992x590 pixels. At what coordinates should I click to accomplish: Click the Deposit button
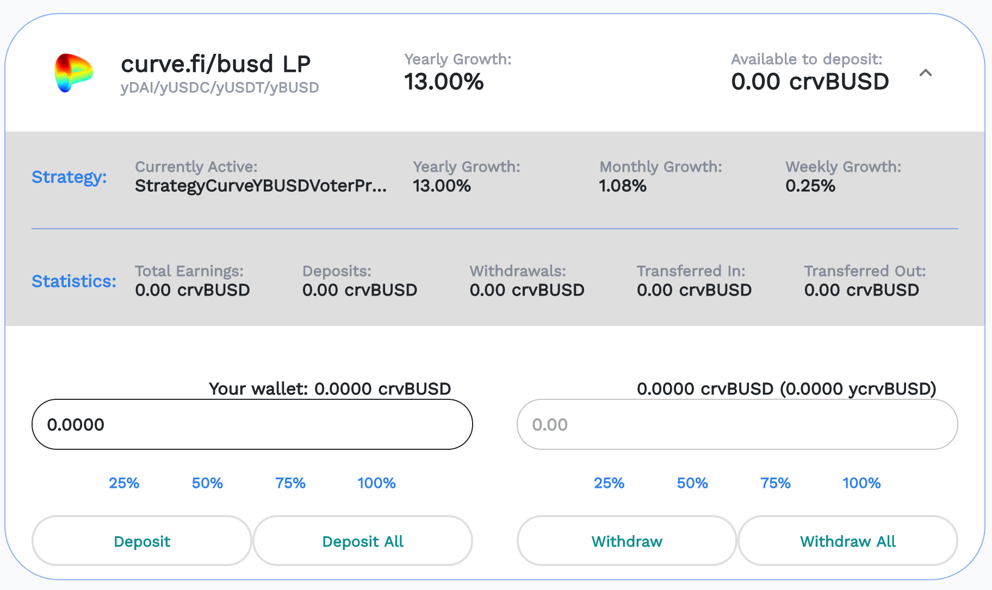pos(142,541)
